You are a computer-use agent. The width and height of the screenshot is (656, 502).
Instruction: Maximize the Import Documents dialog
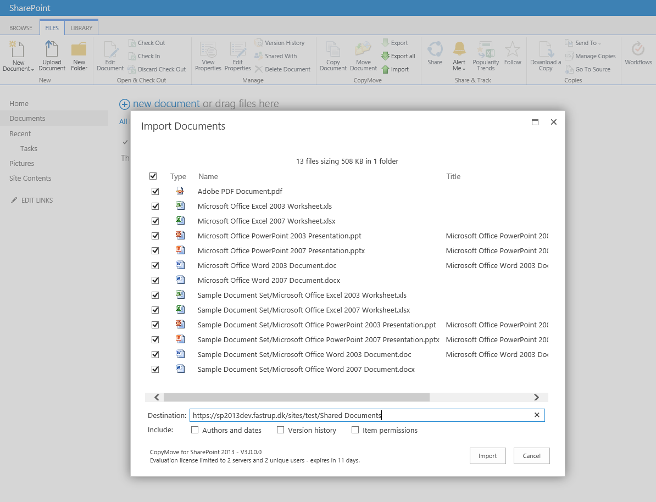(x=535, y=122)
